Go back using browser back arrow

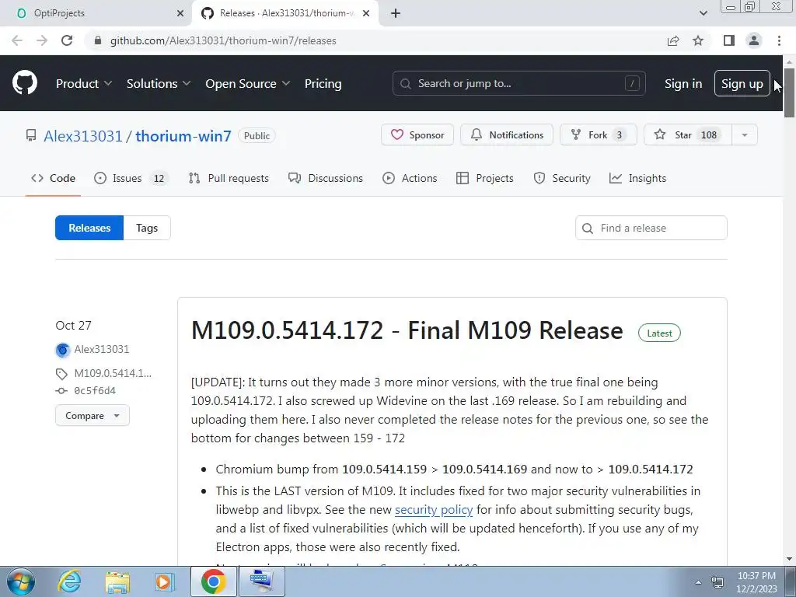click(x=17, y=40)
